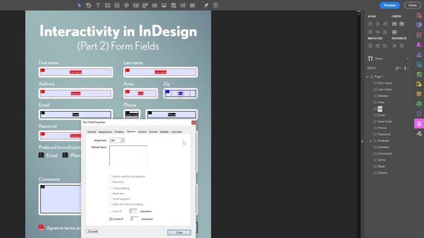The image size is (424, 238).
Task: Click Close button in Text Field Properties
Action: pos(179,232)
